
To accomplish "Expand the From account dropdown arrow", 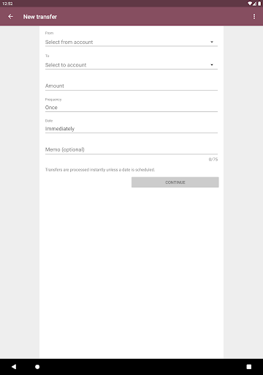I will pyautogui.click(x=212, y=42).
